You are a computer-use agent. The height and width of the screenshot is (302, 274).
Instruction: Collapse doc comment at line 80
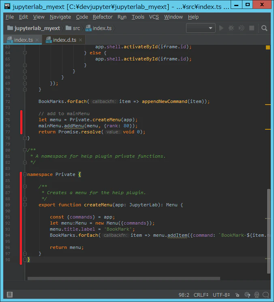coord(25,150)
